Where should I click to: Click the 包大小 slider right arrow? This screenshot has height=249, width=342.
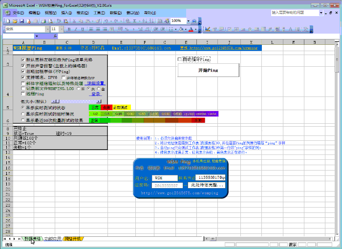(99, 101)
